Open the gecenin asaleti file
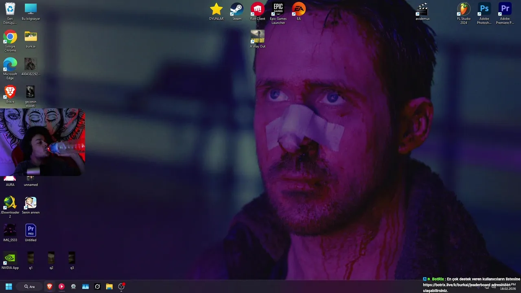Image resolution: width=521 pixels, height=293 pixels. [x=31, y=96]
